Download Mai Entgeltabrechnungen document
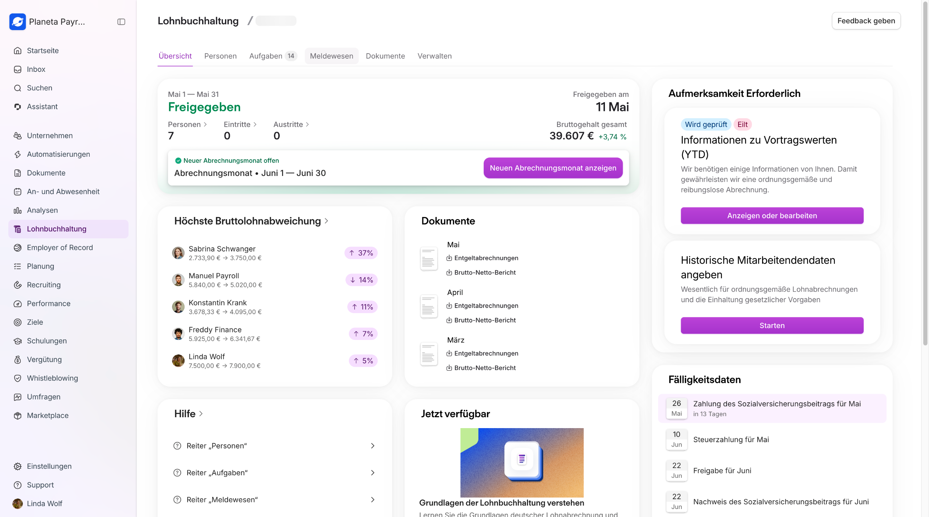Image resolution: width=929 pixels, height=517 pixels. (482, 258)
